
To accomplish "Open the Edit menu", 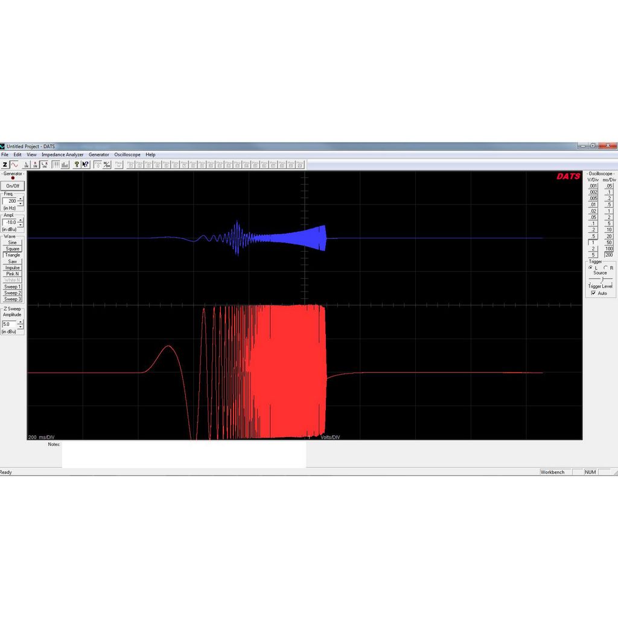I will tap(18, 155).
